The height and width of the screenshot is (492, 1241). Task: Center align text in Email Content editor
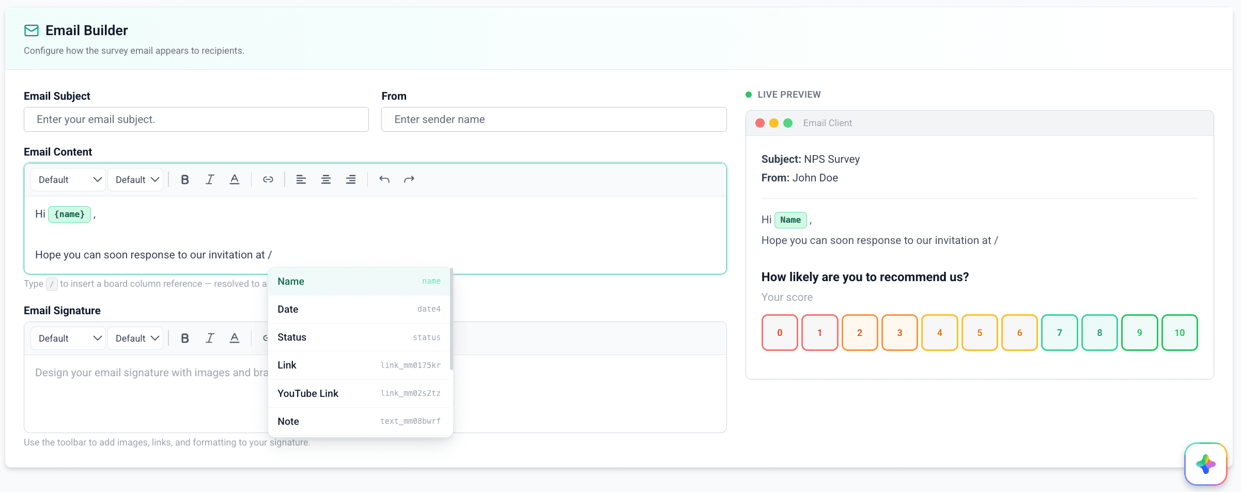(325, 179)
